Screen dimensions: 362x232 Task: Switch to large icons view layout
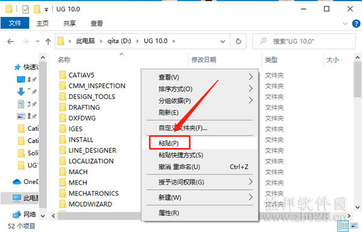(354, 225)
